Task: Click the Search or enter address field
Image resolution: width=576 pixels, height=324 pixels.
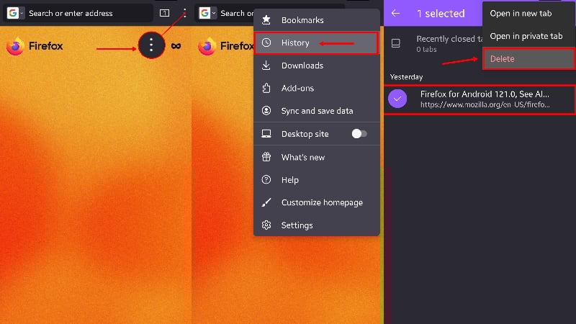Action: pos(86,13)
